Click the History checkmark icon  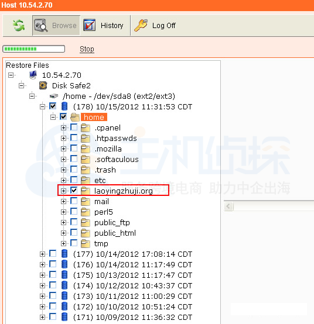[90, 25]
